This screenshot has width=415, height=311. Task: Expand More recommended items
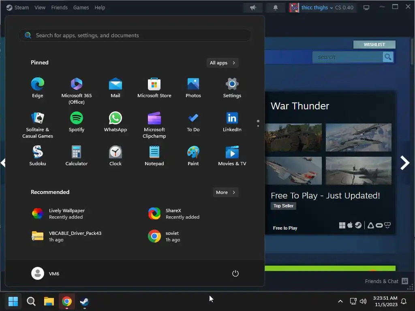pyautogui.click(x=225, y=192)
